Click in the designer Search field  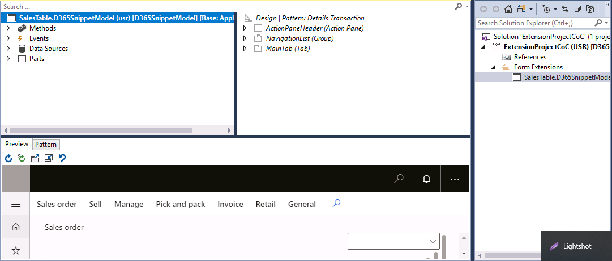226,7
